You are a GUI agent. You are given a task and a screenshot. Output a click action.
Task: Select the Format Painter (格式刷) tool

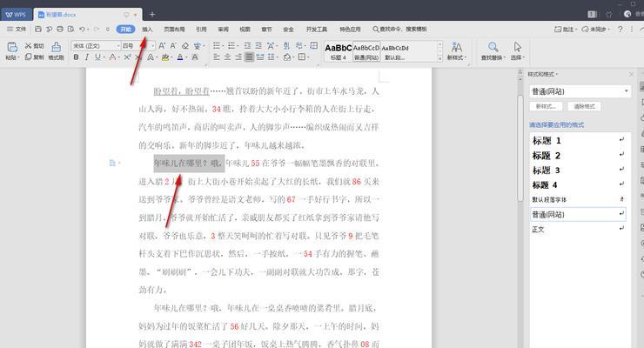pyautogui.click(x=57, y=51)
